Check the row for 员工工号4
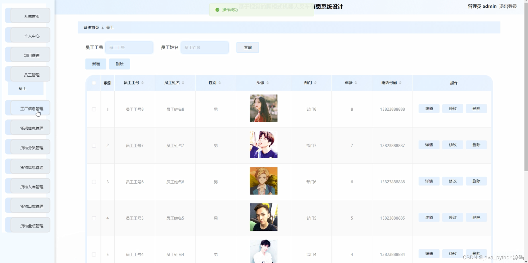This screenshot has height=263, width=528. pos(94,254)
